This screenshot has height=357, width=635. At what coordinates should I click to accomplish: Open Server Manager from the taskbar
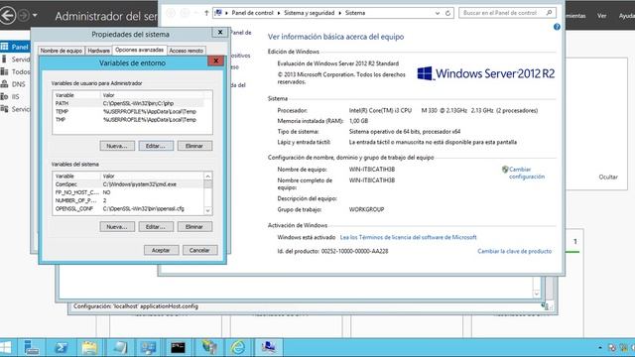coord(32,347)
